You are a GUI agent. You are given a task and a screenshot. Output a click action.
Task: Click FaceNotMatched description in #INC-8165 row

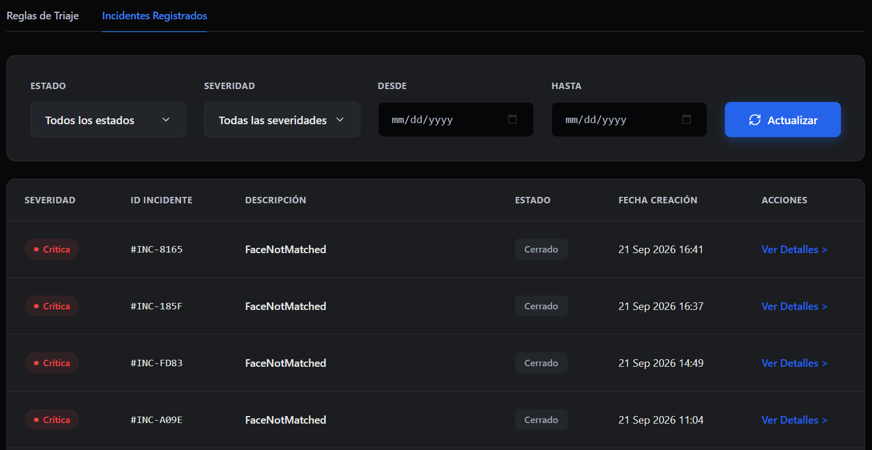[285, 250]
